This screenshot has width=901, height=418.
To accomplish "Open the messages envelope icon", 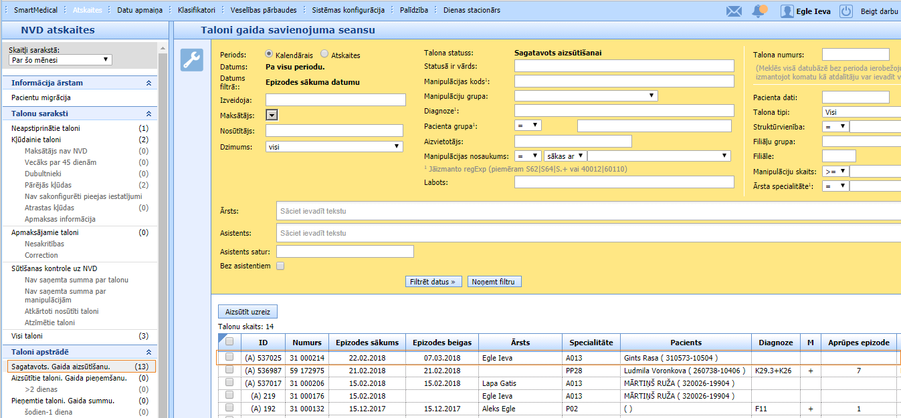I will (734, 11).
